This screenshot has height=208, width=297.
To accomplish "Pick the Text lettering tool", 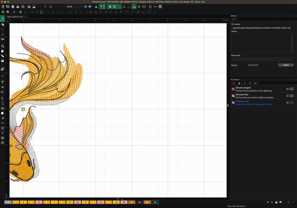I will coord(3,82).
